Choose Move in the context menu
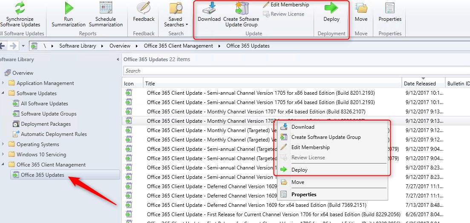This screenshot has width=470, height=223. click(298, 182)
